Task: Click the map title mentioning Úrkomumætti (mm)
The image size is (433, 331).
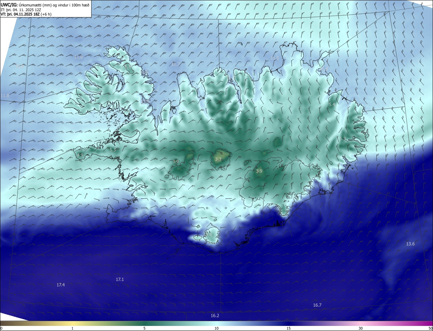Action: [45, 5]
